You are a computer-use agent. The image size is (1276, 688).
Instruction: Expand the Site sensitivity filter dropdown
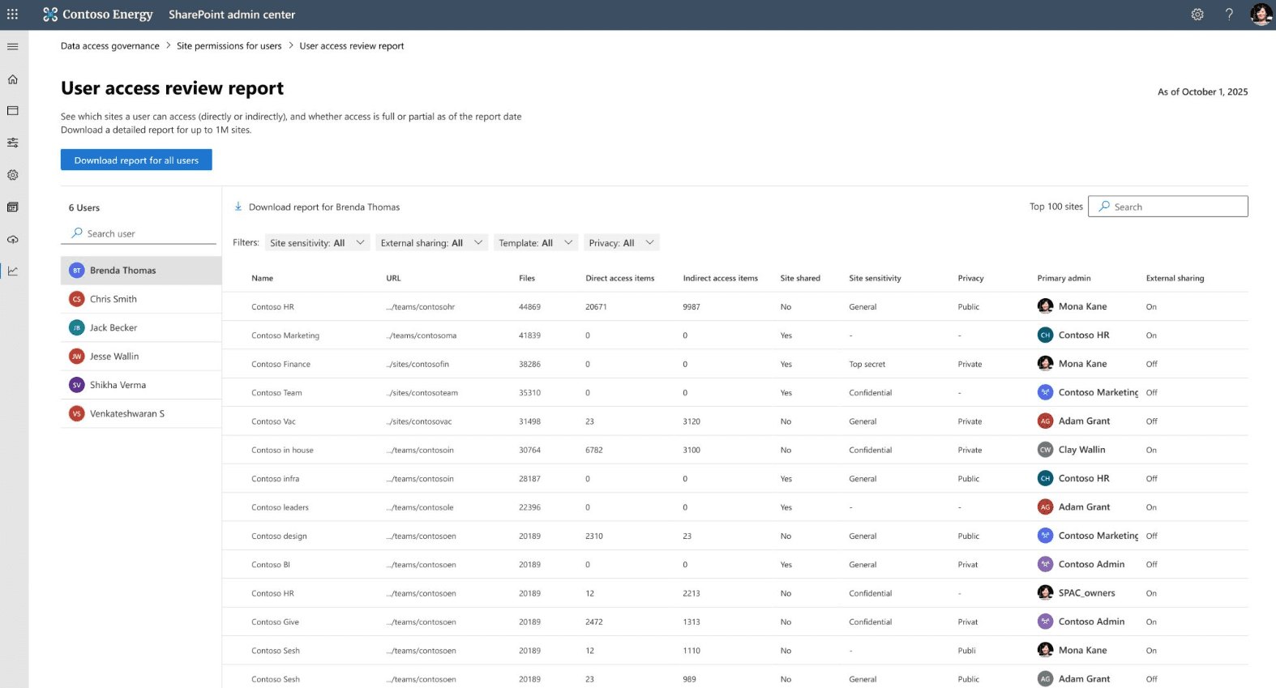pyautogui.click(x=318, y=243)
